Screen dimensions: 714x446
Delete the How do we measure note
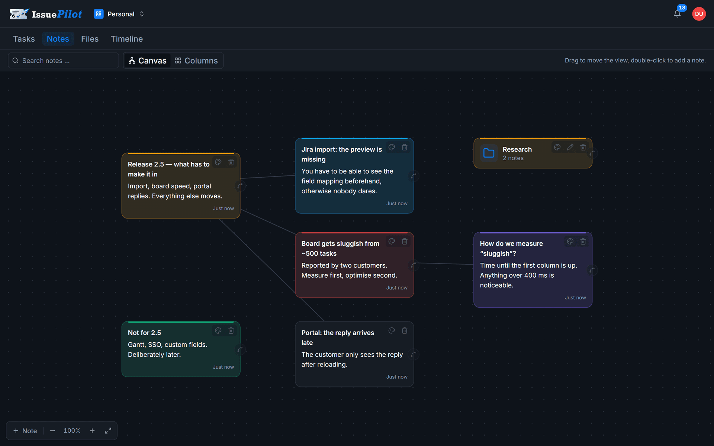click(x=583, y=241)
